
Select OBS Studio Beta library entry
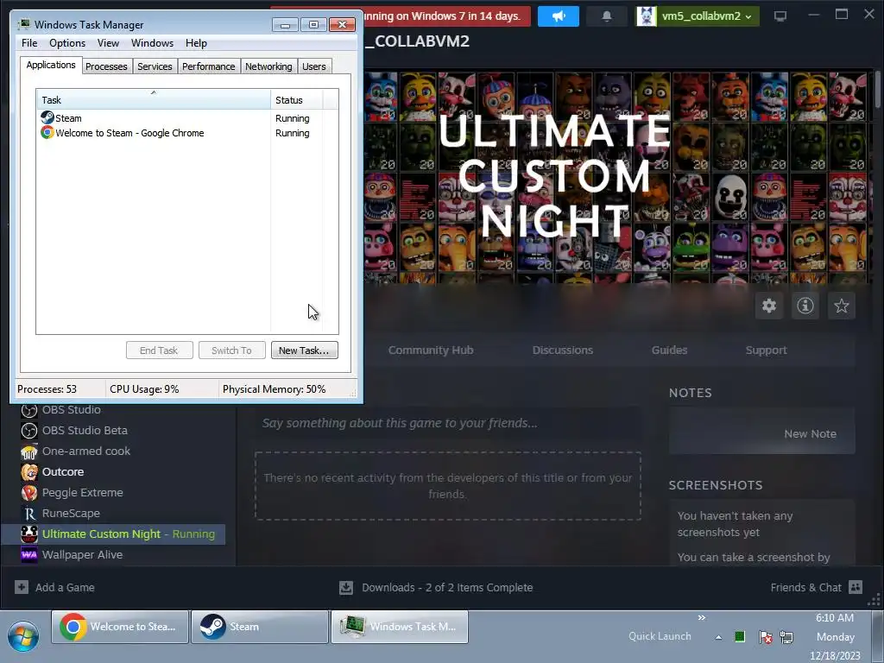tap(85, 430)
